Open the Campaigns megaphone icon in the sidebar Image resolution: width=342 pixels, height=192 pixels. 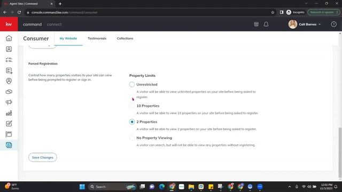coord(9,102)
